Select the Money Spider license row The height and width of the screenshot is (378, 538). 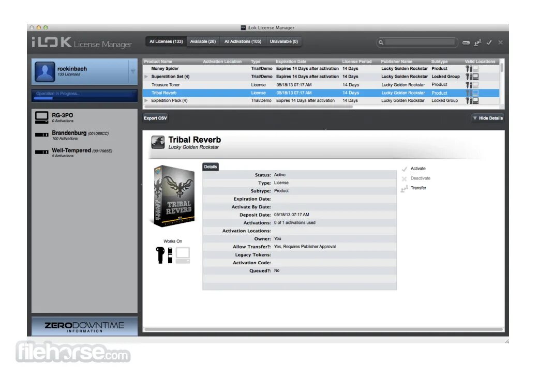(321, 69)
